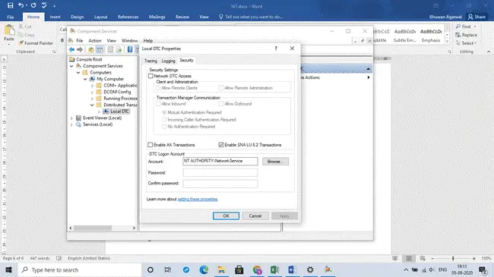The height and width of the screenshot is (277, 494).
Task: Click the Select dropdown in Word's Editing group
Action: coord(467,43)
